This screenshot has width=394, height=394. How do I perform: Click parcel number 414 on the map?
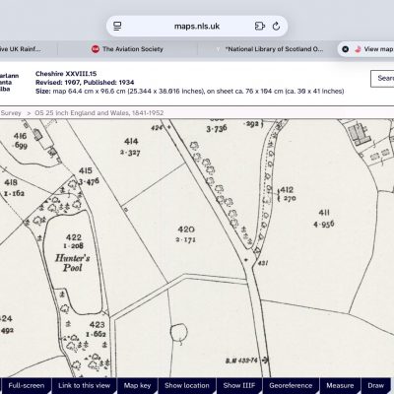(x=131, y=142)
